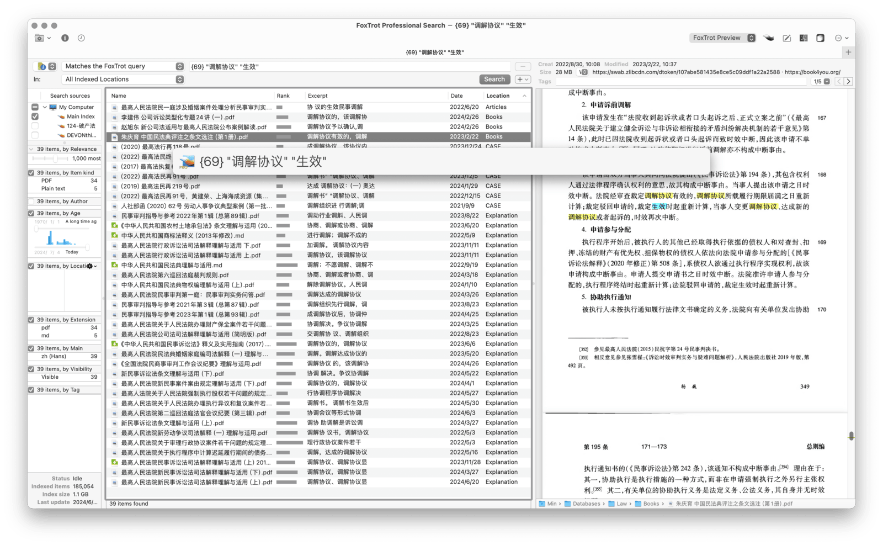Show the info inspector icon
The width and height of the screenshot is (883, 545).
click(65, 38)
